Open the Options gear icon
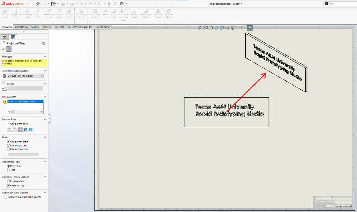 click(x=122, y=4)
